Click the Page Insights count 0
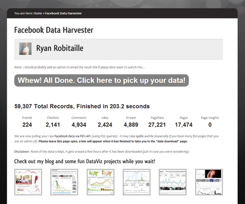Screen dimensions: 245x204 click(x=210, y=124)
